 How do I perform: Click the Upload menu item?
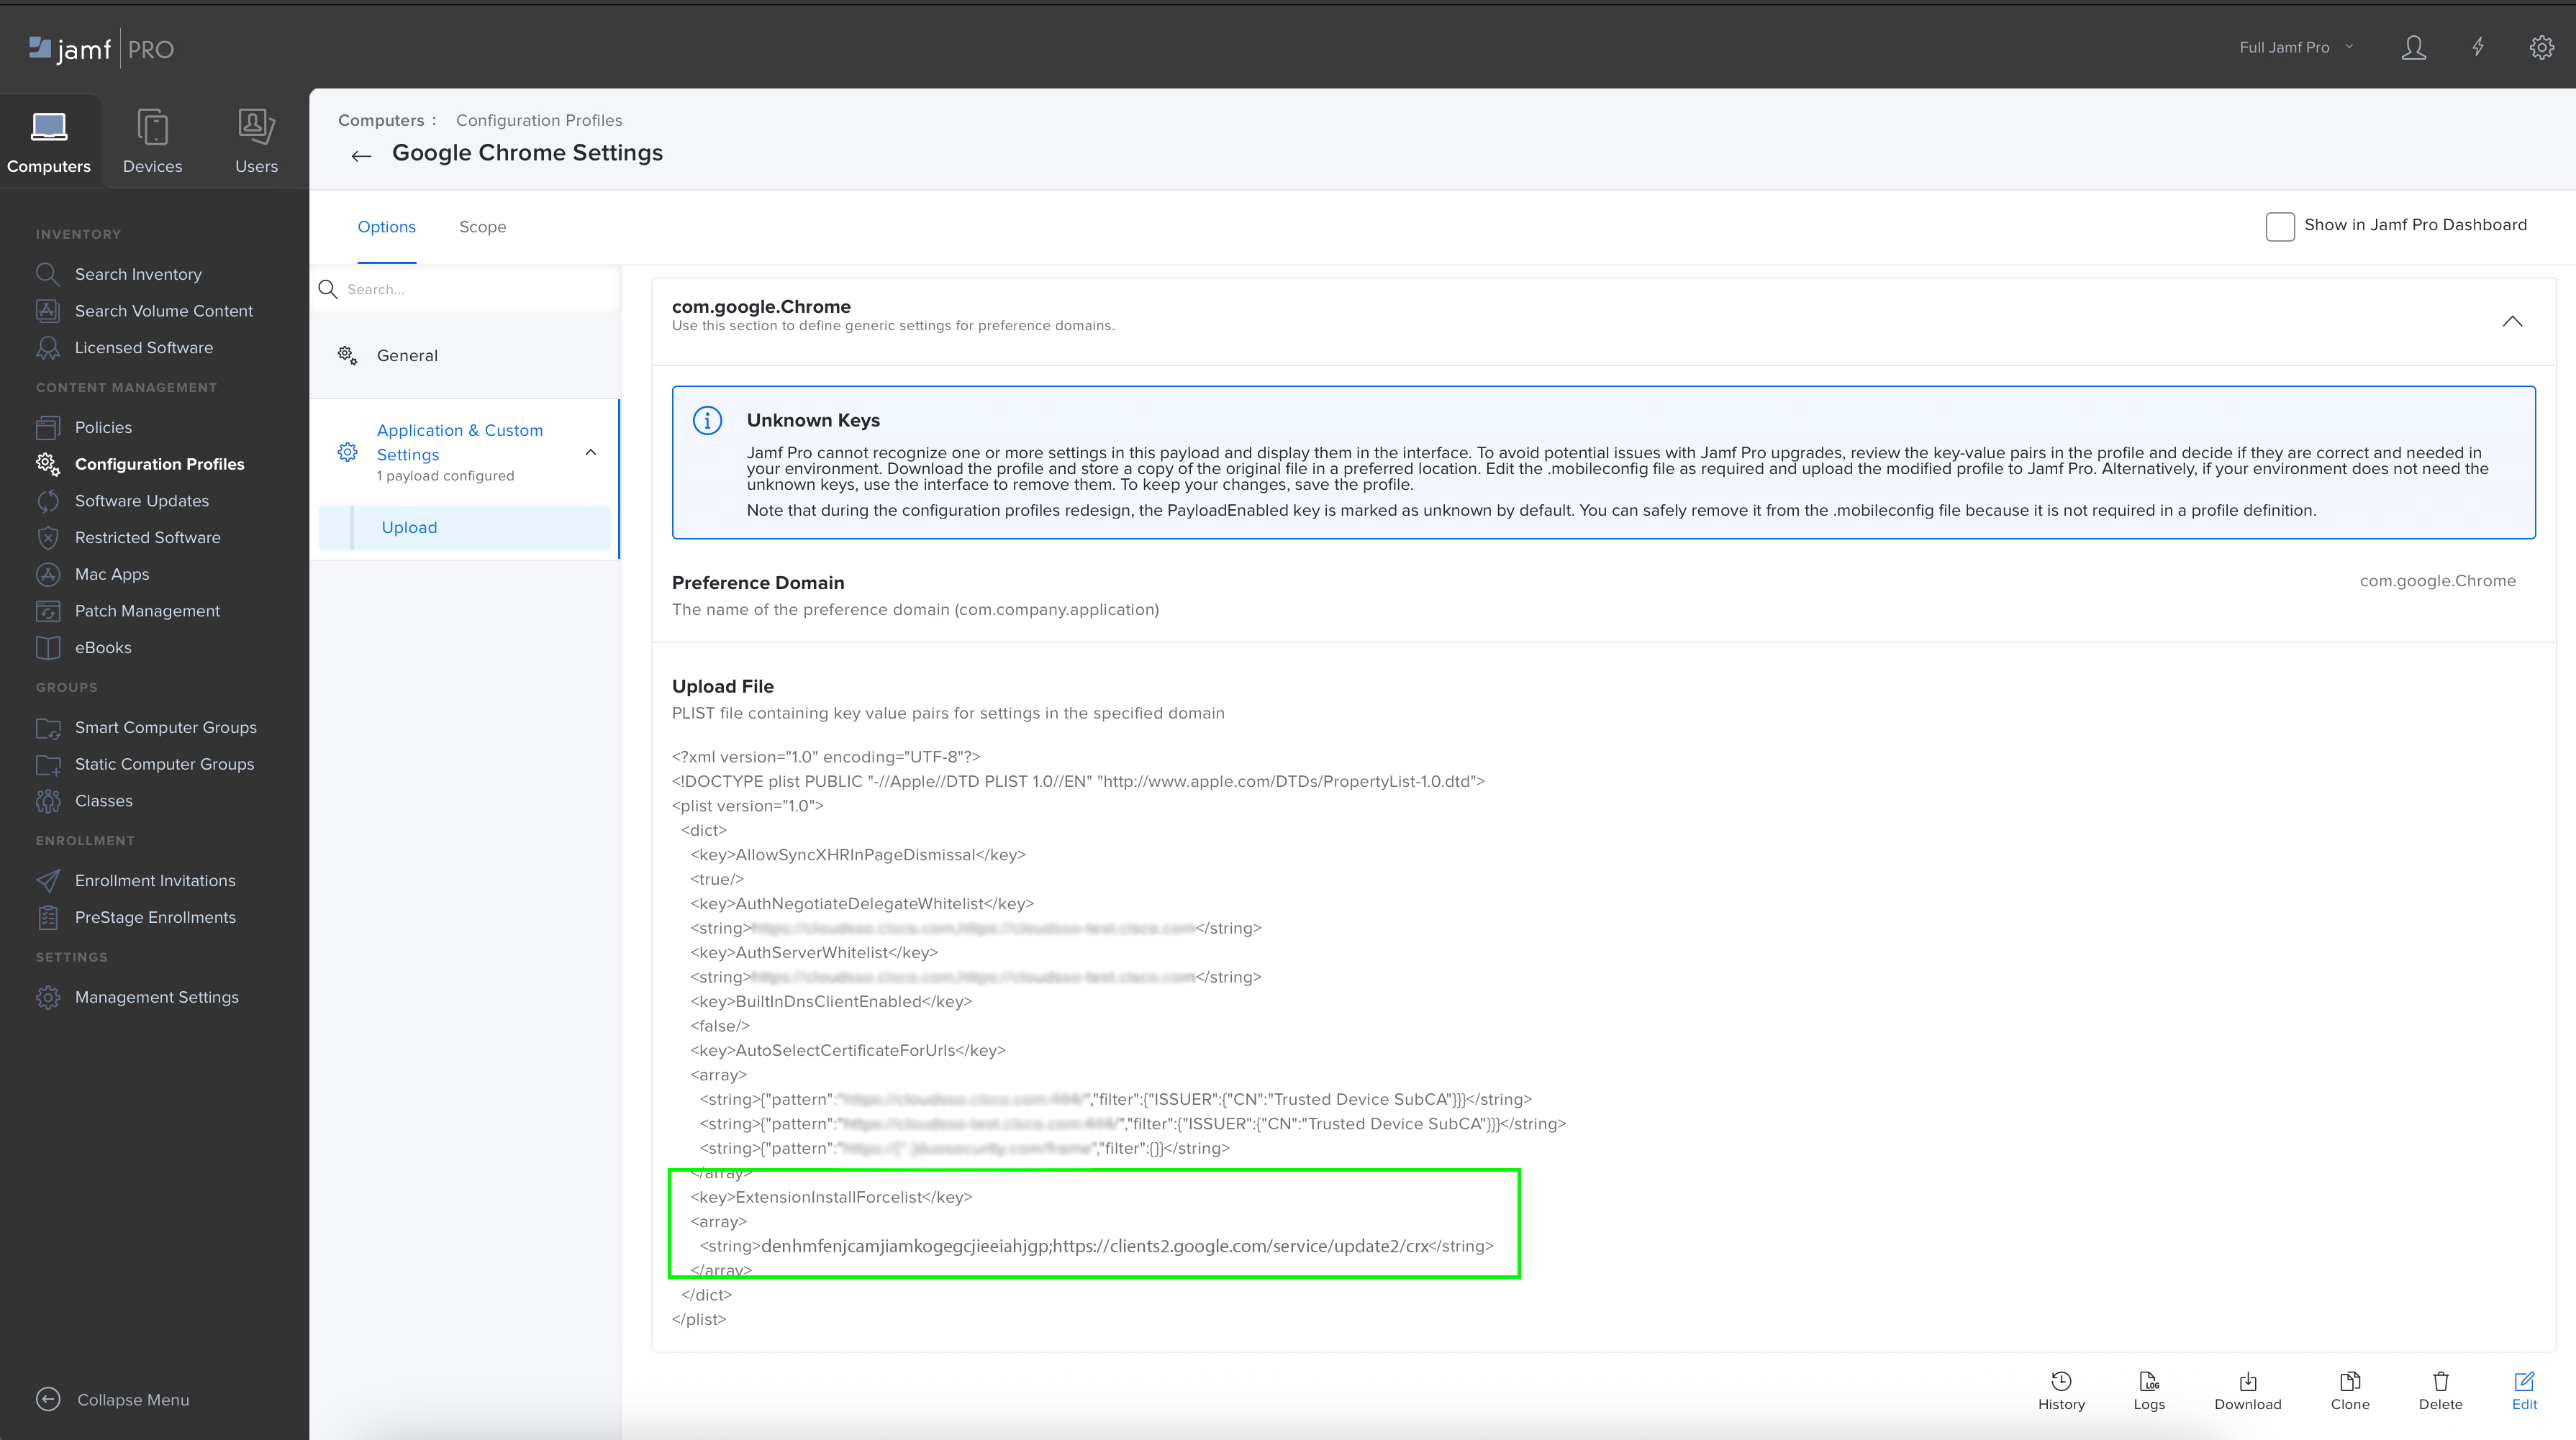(x=409, y=525)
